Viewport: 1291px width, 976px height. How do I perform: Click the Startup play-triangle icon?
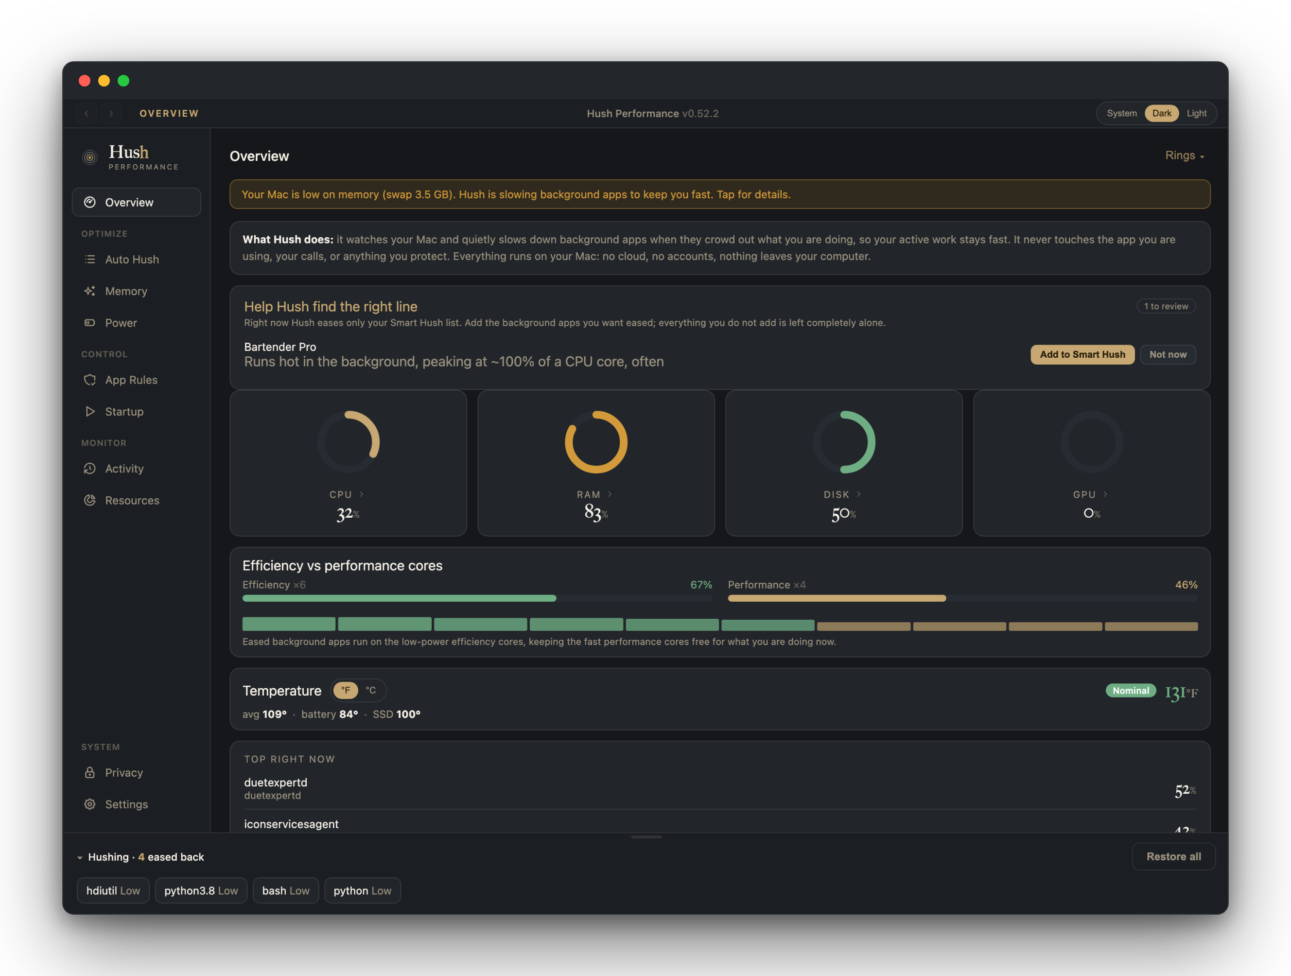90,411
